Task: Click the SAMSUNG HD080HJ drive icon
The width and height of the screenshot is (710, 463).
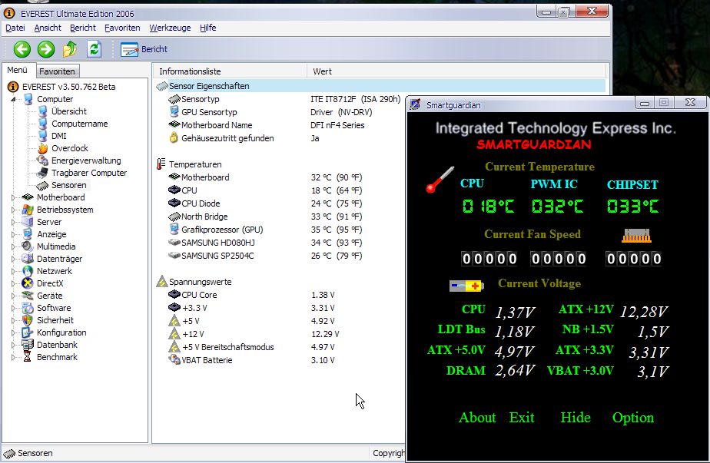Action: (174, 242)
